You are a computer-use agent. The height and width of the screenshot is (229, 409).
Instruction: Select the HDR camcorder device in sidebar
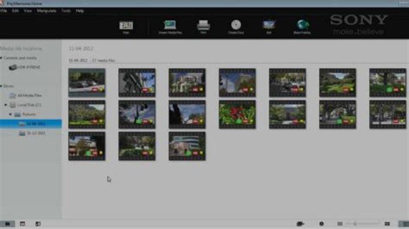24,67
